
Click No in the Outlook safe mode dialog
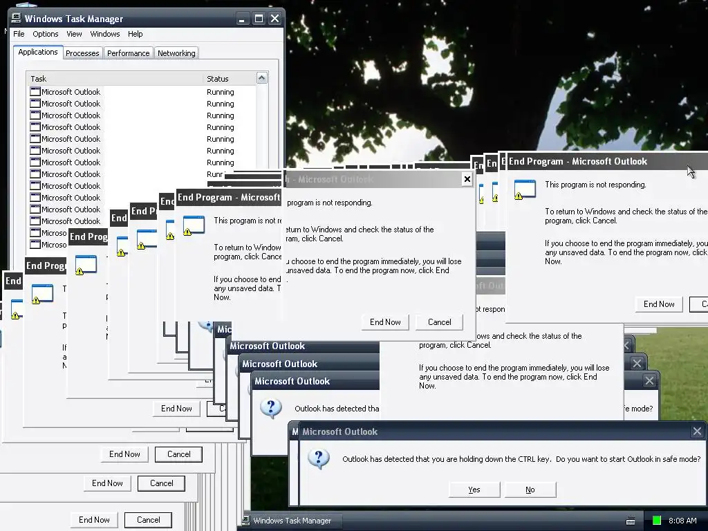coord(530,490)
